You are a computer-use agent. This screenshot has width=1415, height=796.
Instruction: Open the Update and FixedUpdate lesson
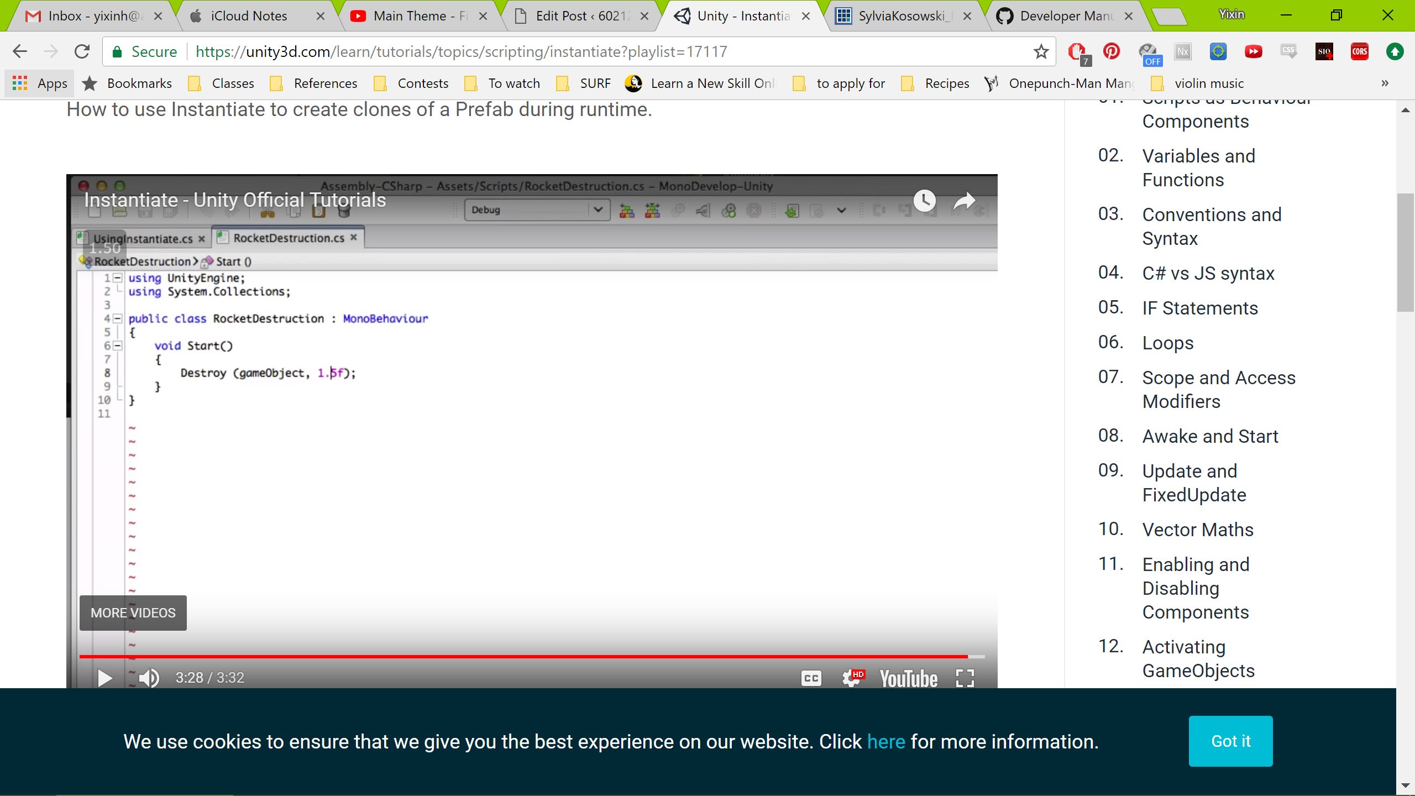coord(1194,483)
